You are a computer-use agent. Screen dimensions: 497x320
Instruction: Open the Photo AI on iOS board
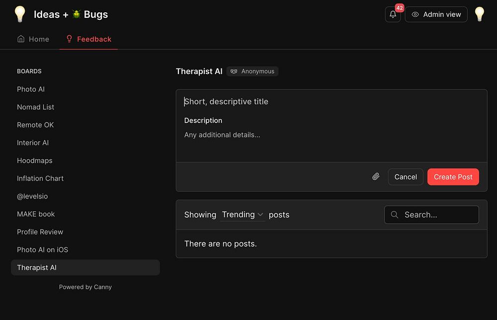pyautogui.click(x=42, y=250)
